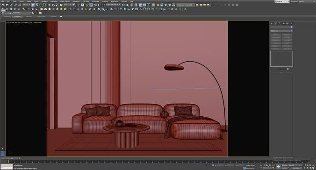Click the MAXScript mini listener field
This screenshot has width=316, height=170.
7,167
